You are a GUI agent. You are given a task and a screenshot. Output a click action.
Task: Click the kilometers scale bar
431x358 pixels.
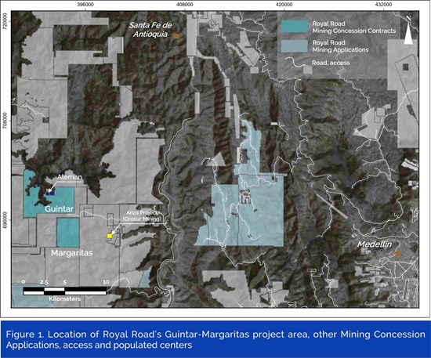click(x=64, y=291)
